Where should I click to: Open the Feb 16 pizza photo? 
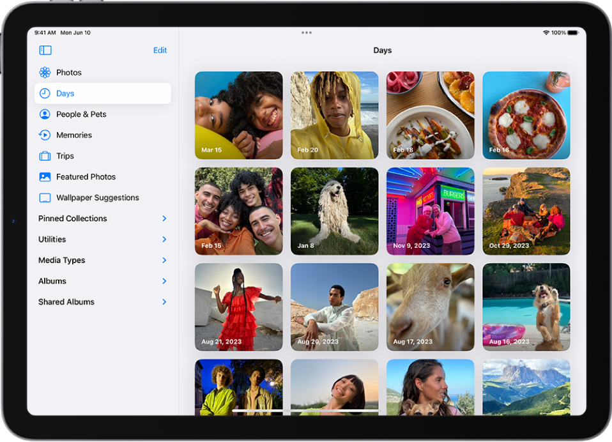(526, 115)
